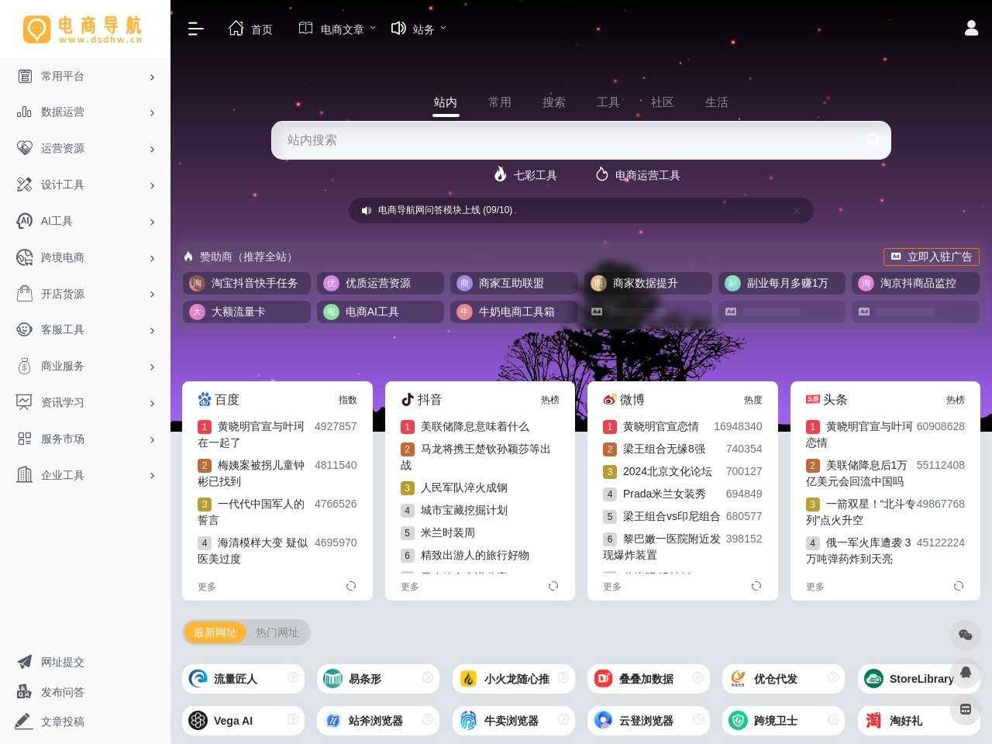The height and width of the screenshot is (744, 992).
Task: Refresh the 抖音 hot list
Action: pos(553,586)
